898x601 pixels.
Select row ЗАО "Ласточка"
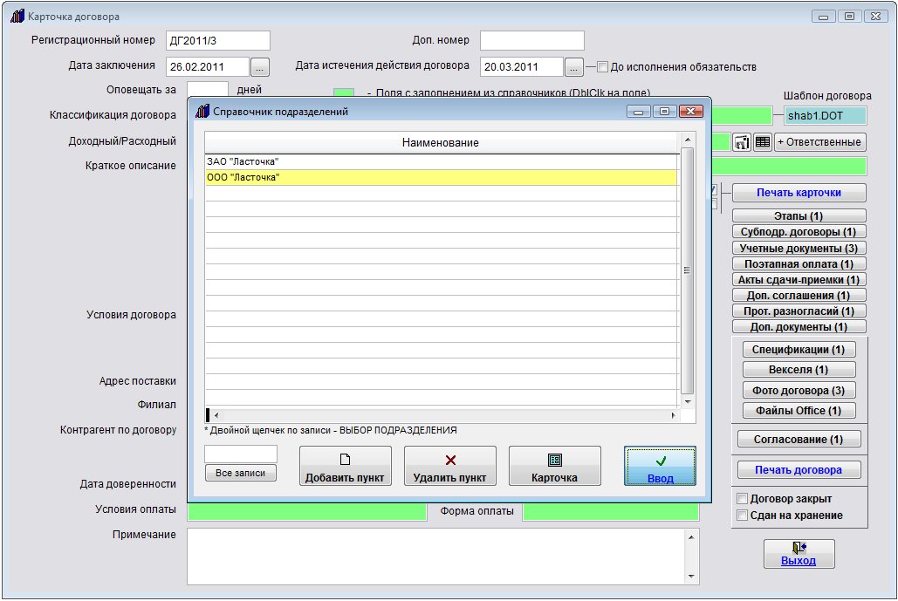pos(441,162)
